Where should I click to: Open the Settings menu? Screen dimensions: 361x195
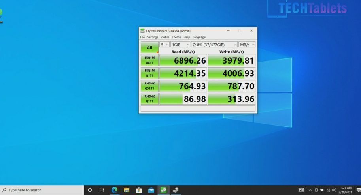coord(153,37)
